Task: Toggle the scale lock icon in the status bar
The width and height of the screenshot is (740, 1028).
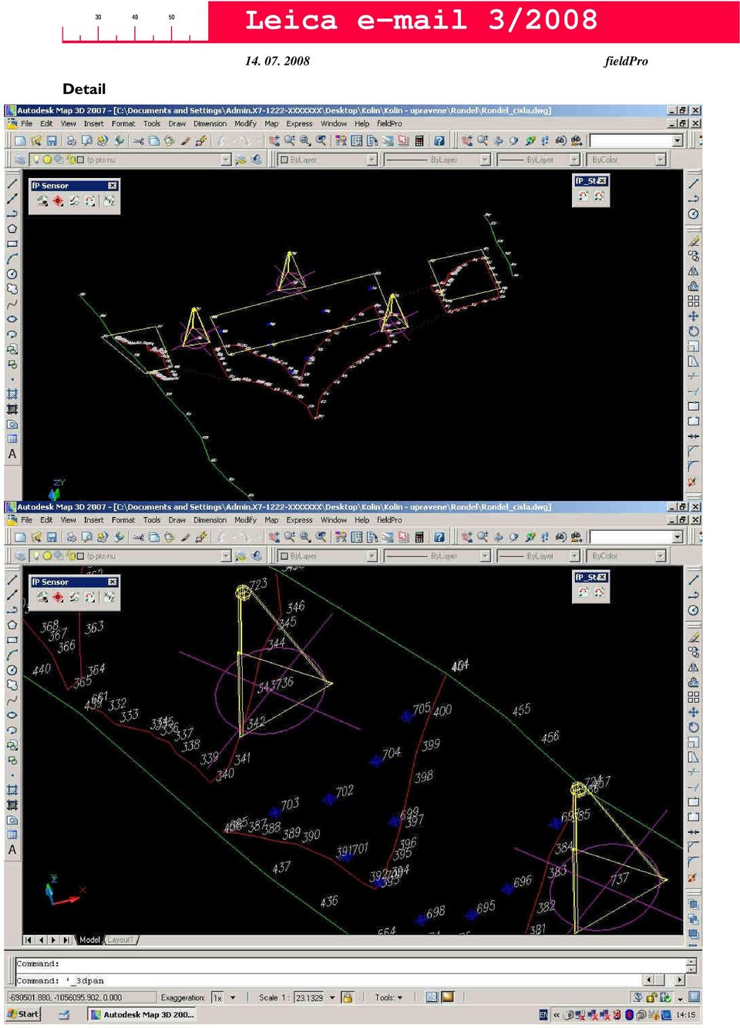Action: tap(348, 997)
